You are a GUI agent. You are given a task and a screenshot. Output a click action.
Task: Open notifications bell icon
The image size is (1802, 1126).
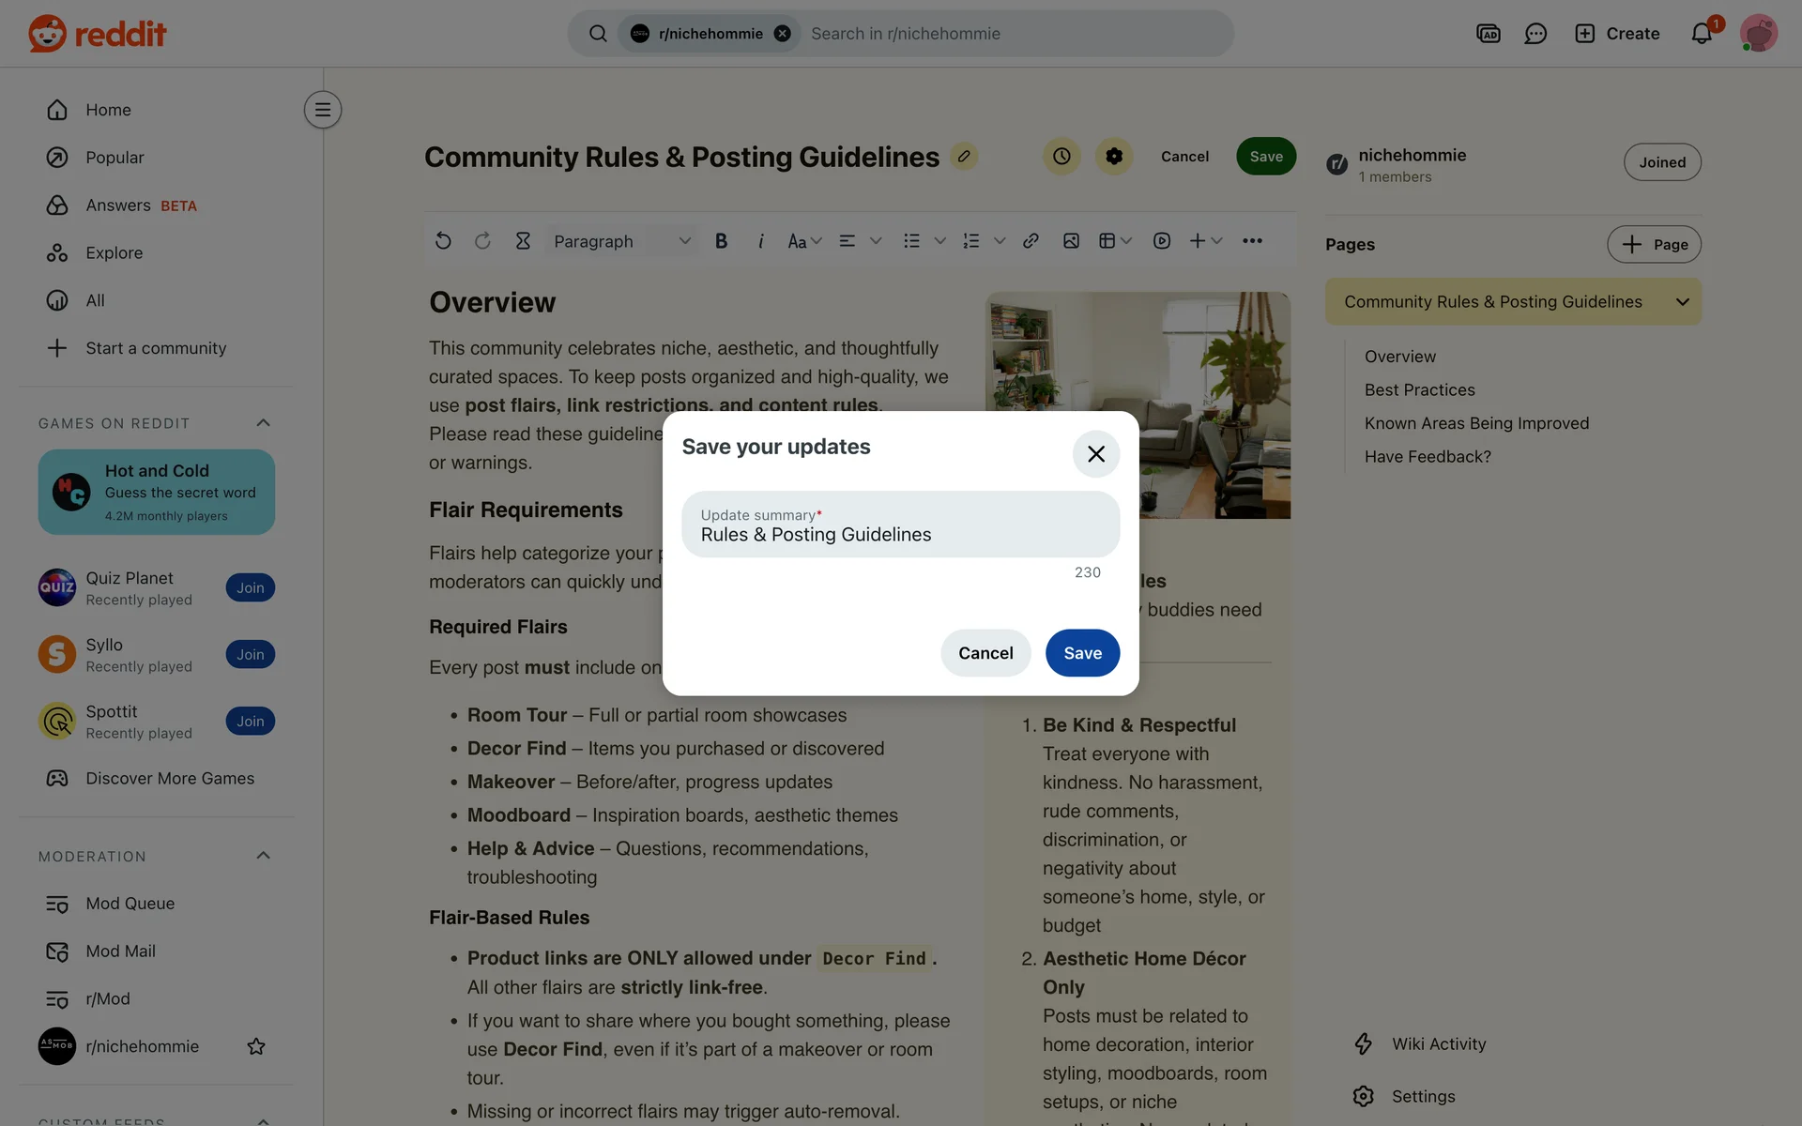[1701, 34]
